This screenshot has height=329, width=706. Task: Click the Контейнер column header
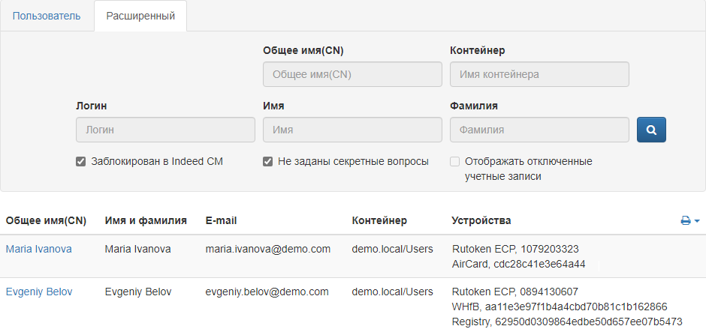[379, 220]
